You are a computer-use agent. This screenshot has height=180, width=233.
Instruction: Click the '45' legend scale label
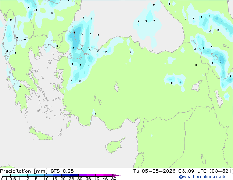coord(105,179)
